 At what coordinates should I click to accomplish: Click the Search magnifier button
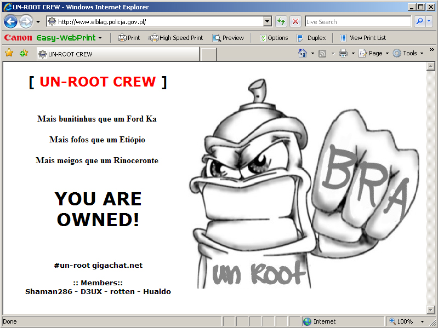pyautogui.click(x=419, y=21)
